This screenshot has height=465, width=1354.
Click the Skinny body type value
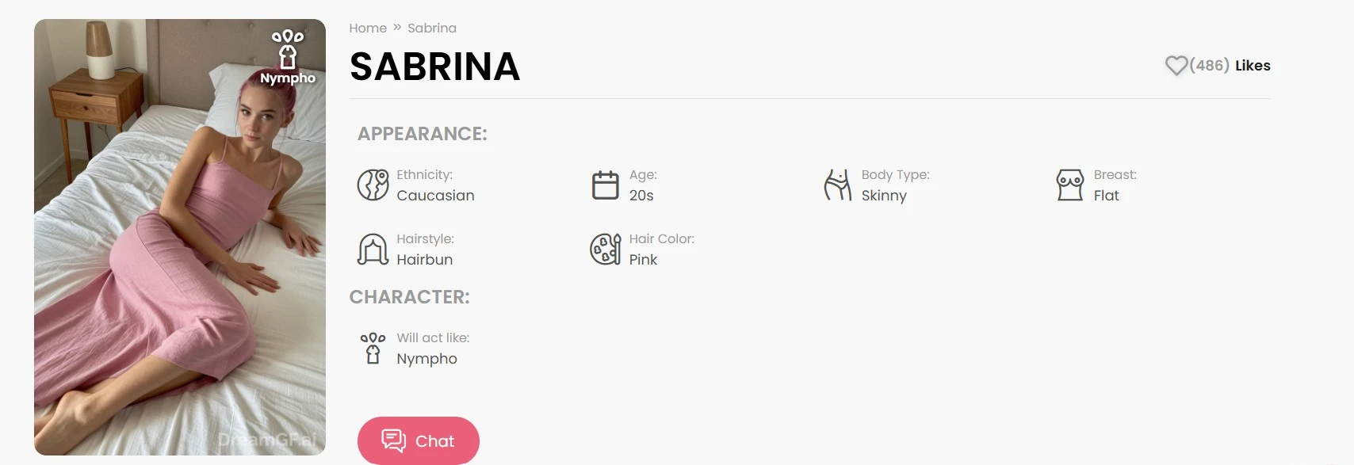[x=884, y=196]
